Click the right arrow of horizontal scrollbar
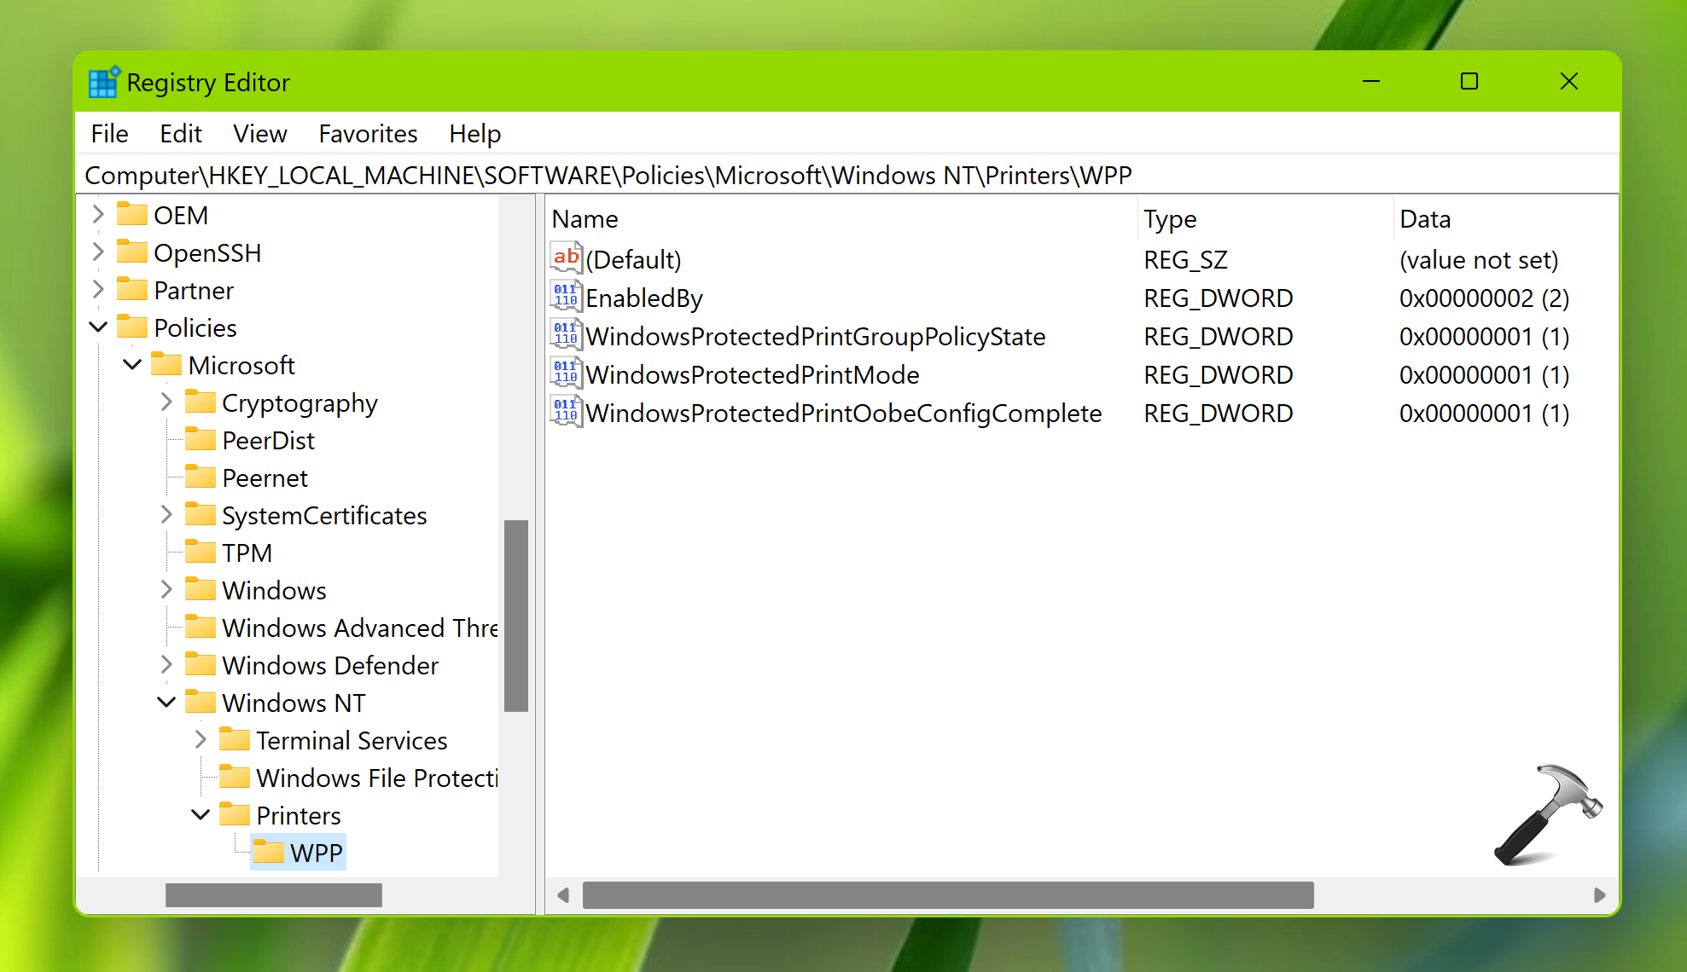1687x972 pixels. (x=1599, y=895)
